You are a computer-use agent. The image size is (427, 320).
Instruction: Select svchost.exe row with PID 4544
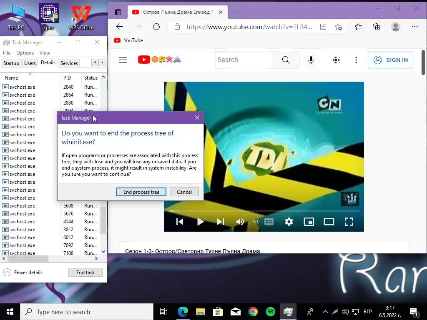coord(50,222)
